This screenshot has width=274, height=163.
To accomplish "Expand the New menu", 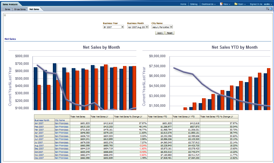I will [227, 4].
